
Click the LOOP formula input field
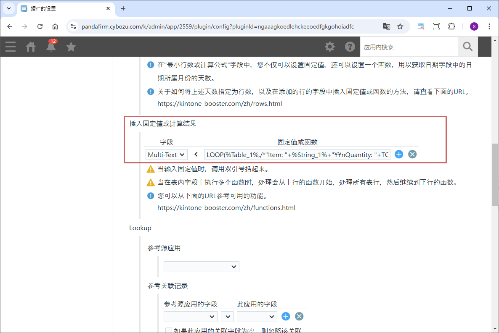pyautogui.click(x=297, y=155)
